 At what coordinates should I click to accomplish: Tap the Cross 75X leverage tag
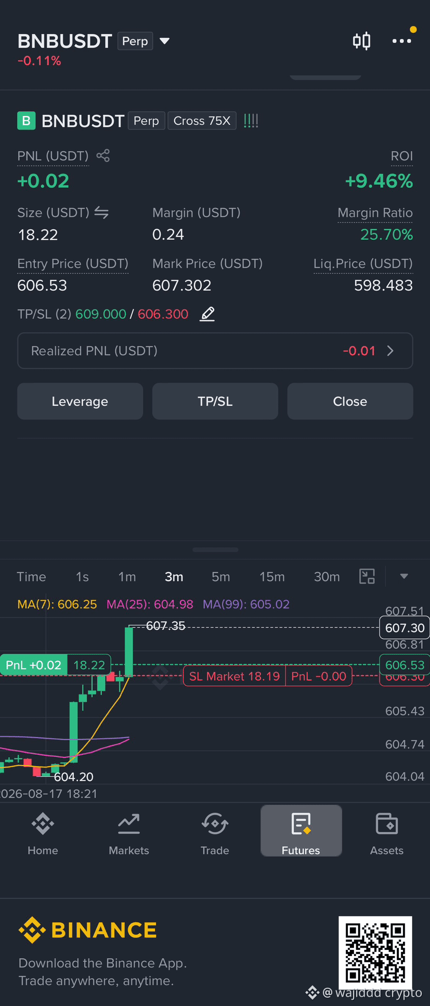tap(202, 121)
